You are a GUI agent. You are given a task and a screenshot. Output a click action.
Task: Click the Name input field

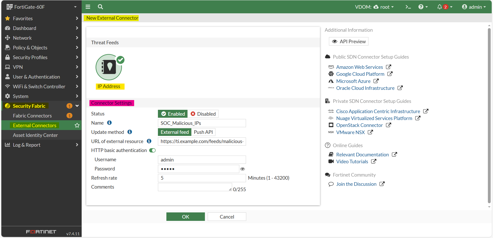point(202,123)
